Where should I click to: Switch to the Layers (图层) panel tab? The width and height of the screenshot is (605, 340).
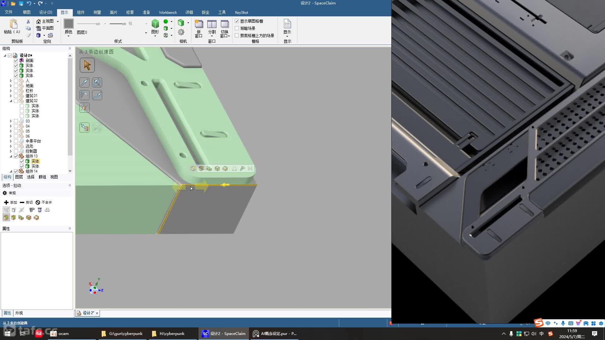(x=19, y=177)
